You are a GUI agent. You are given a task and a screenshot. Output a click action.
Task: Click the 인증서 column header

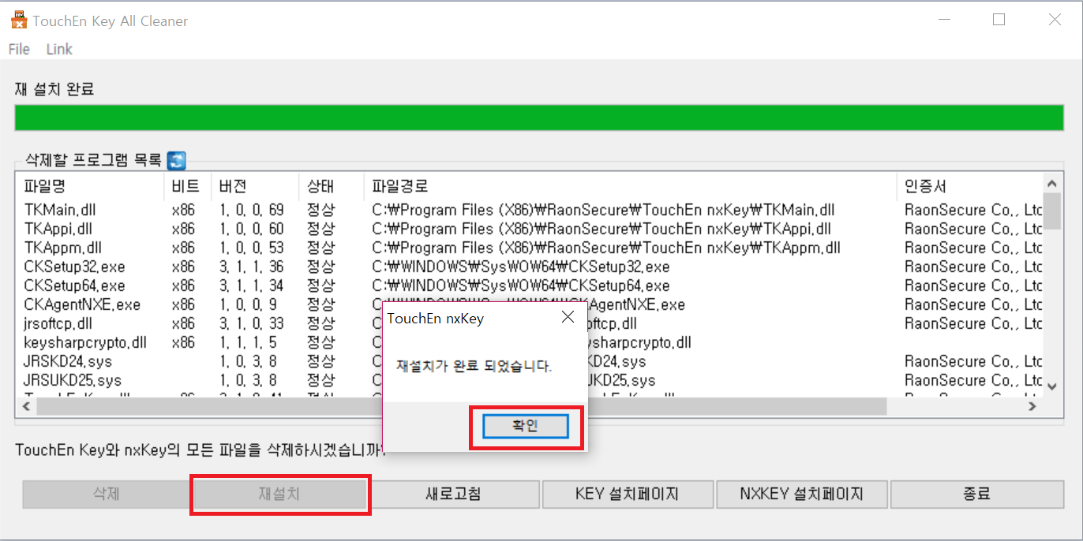tap(969, 186)
